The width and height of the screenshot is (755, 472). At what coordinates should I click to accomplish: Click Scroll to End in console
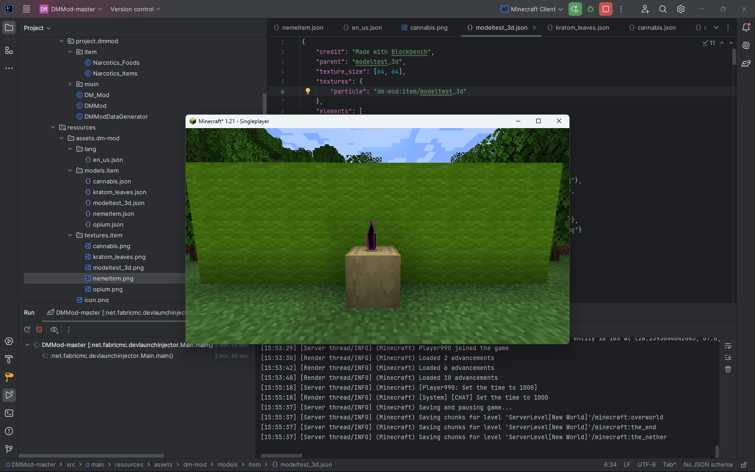tap(728, 357)
